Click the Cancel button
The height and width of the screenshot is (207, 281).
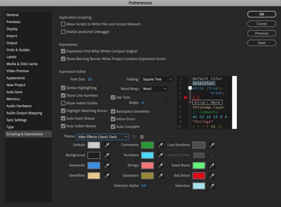point(262,24)
